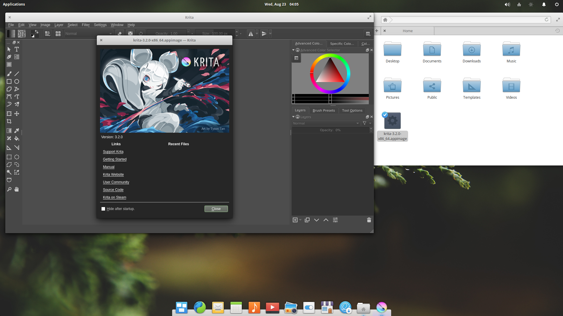Click the Fill Gradients toolbar button

(x=11, y=34)
